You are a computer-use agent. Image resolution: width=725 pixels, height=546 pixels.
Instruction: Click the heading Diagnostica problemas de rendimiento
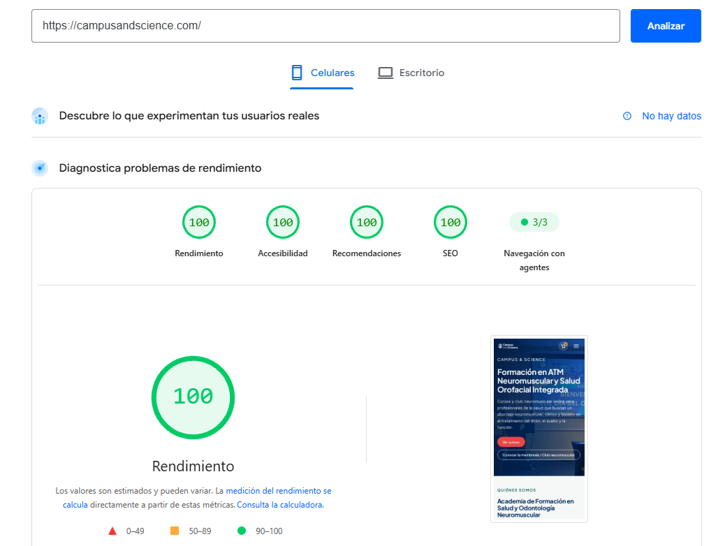(160, 168)
